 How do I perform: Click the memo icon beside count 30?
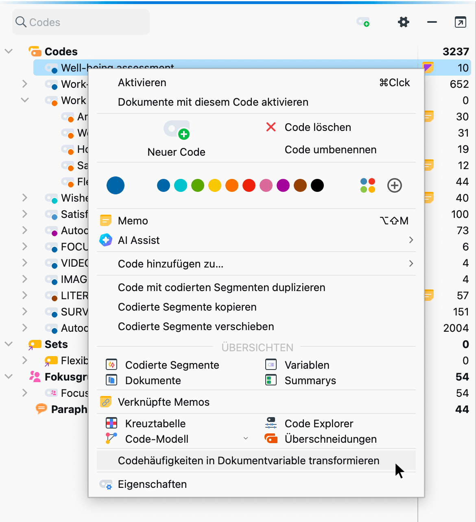[429, 116]
